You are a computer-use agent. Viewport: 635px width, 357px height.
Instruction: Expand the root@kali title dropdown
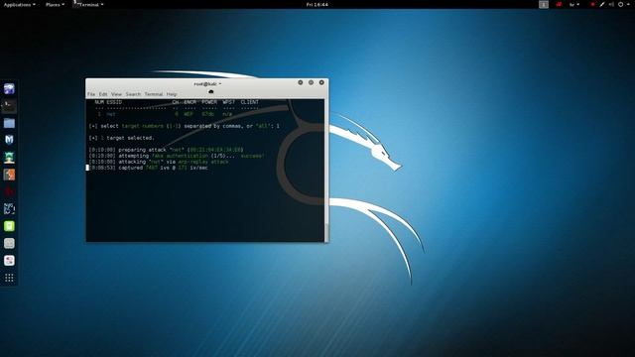coord(207,83)
